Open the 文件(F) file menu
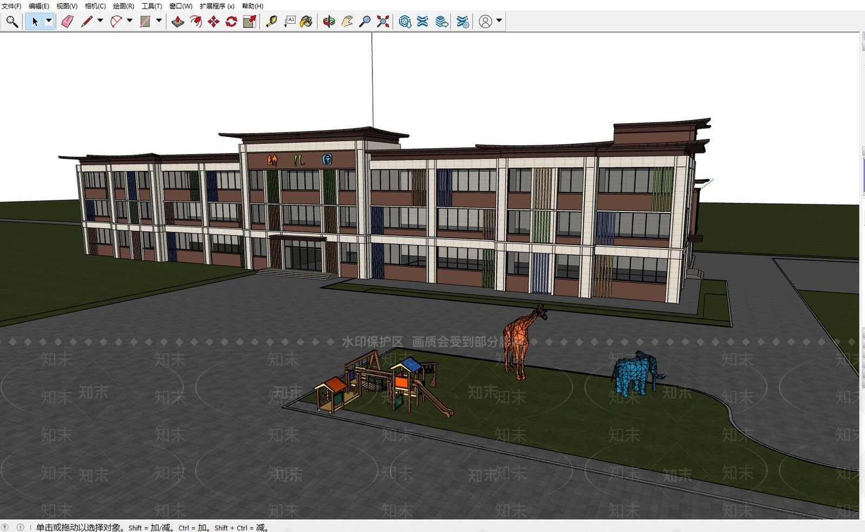 pyautogui.click(x=11, y=6)
